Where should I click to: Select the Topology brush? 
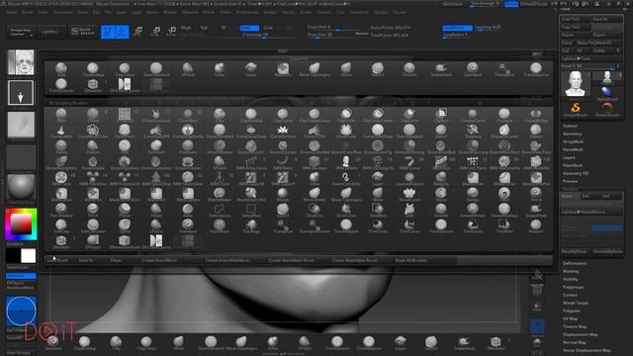251,226
